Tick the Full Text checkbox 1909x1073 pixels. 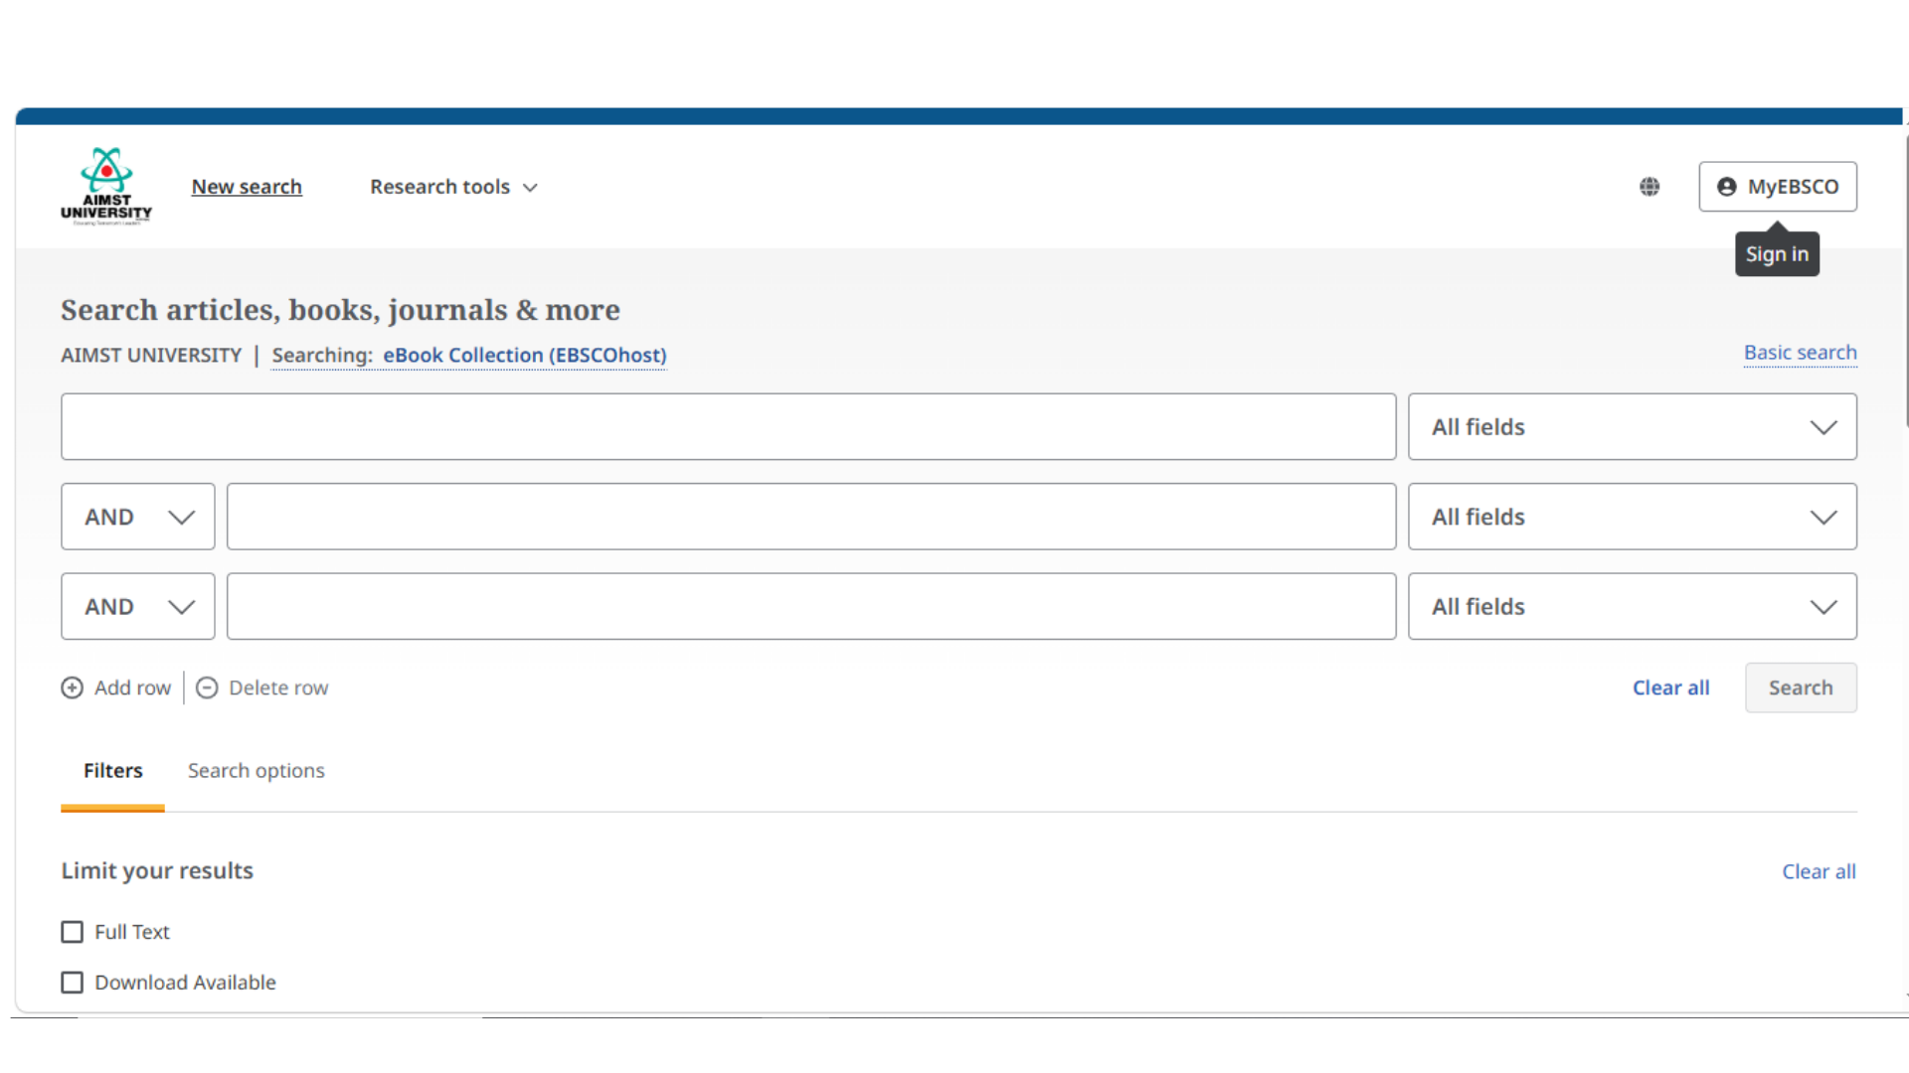click(x=72, y=932)
